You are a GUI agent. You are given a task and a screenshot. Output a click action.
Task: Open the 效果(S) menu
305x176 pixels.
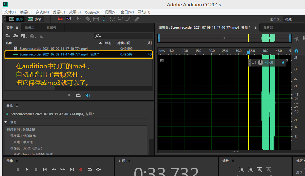click(75, 12)
